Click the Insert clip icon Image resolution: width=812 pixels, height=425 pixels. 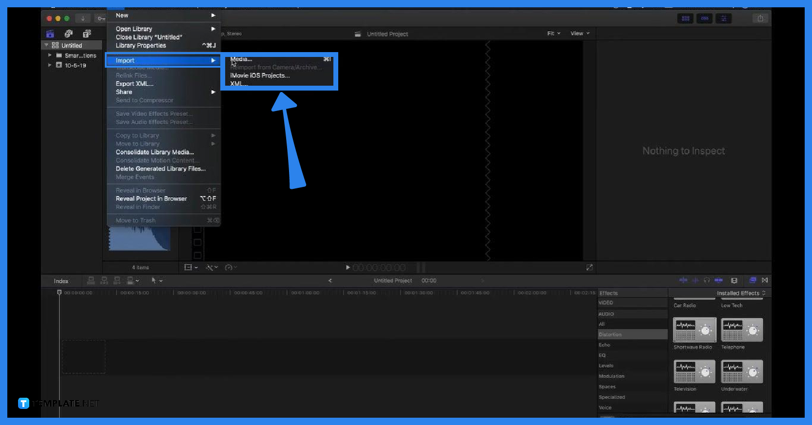(x=104, y=280)
